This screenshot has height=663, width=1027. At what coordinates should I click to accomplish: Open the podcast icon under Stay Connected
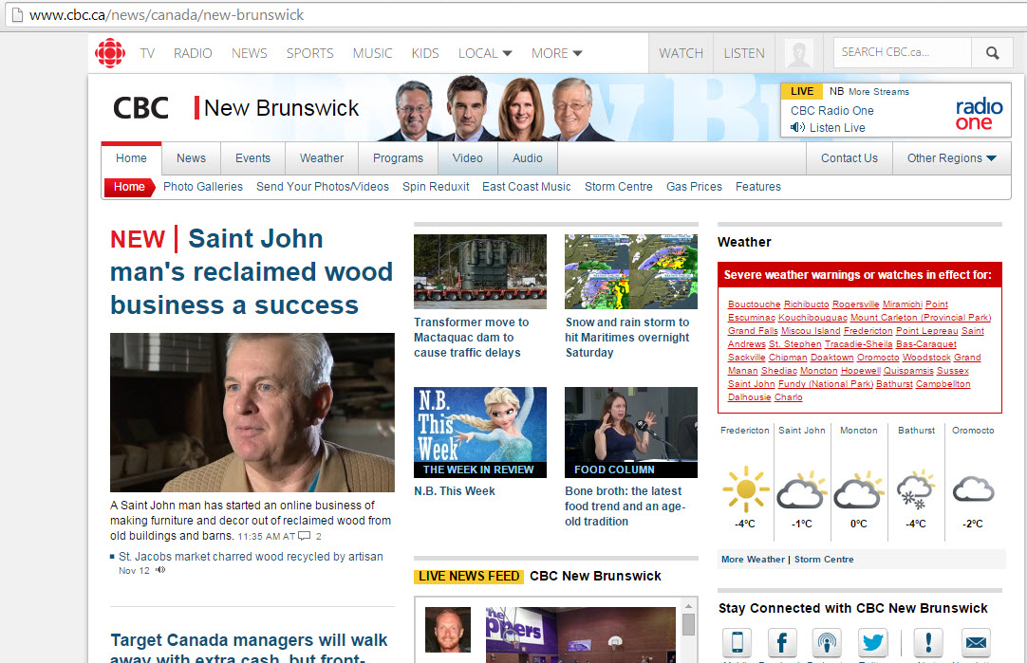pos(827,642)
